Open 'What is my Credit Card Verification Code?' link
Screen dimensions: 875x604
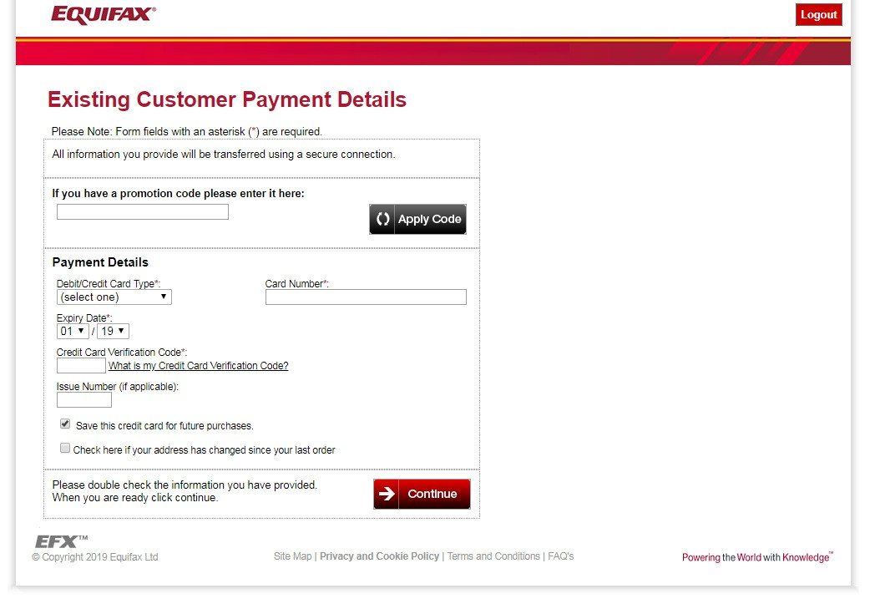click(198, 366)
